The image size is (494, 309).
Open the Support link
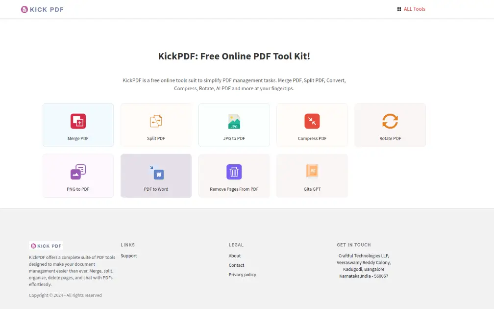click(128, 256)
